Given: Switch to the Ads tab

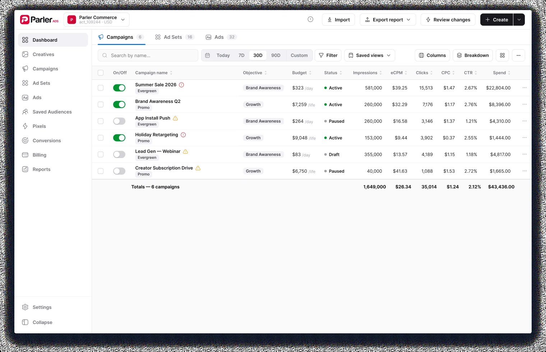Looking at the screenshot, I should coord(221,37).
